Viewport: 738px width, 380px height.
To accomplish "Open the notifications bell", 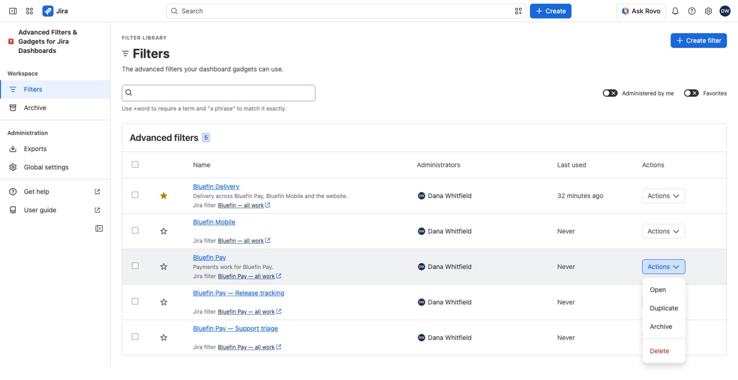I will 675,11.
